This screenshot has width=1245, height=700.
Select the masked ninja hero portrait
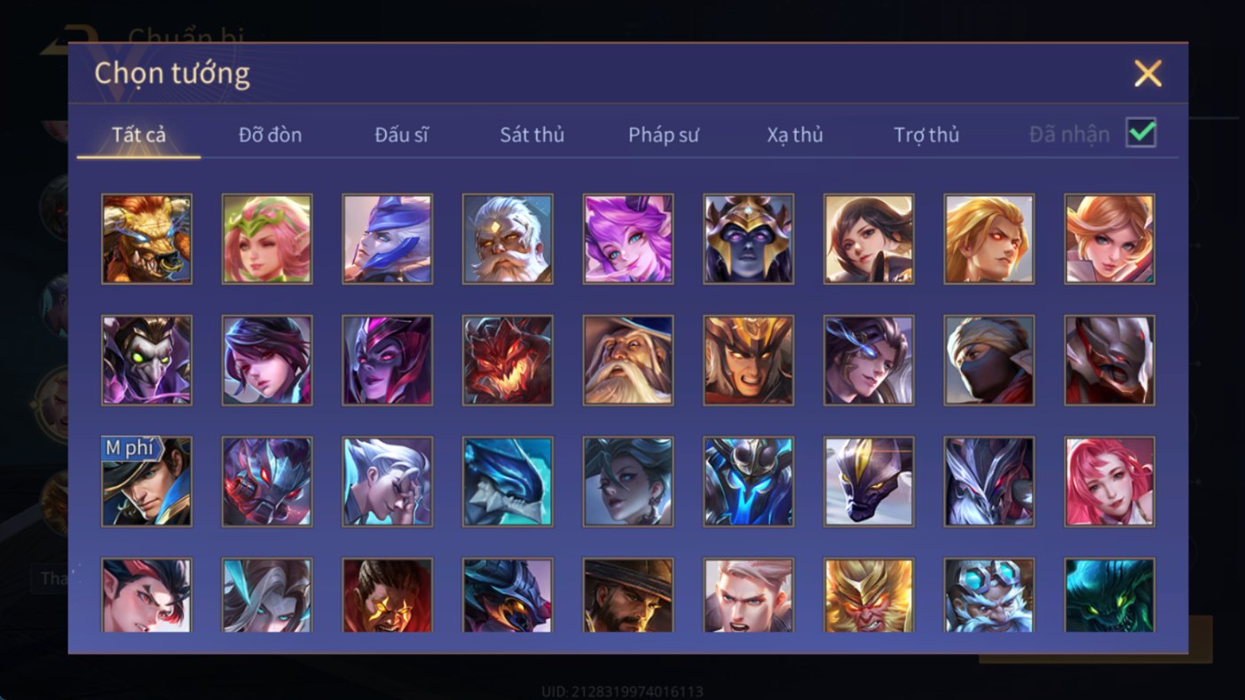[x=989, y=360]
